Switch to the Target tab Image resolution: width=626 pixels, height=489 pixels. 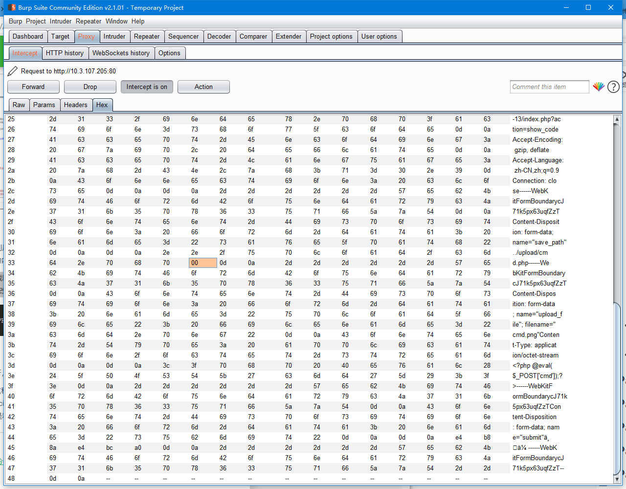[x=60, y=36]
